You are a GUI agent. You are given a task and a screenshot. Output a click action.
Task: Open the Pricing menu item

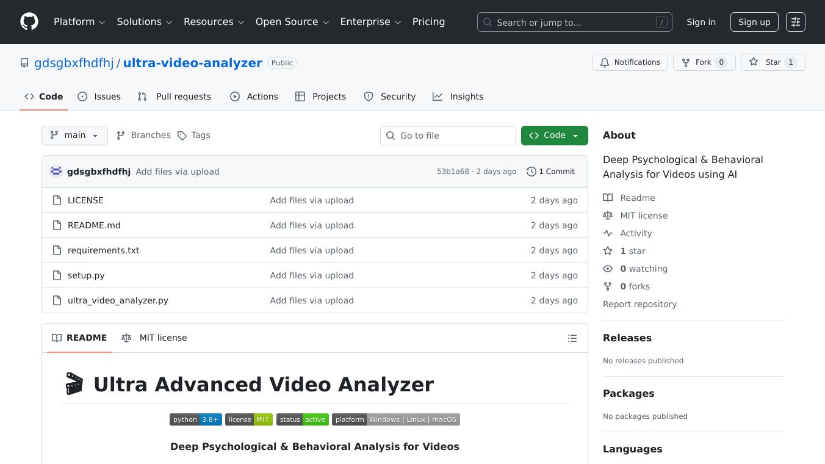tap(428, 21)
